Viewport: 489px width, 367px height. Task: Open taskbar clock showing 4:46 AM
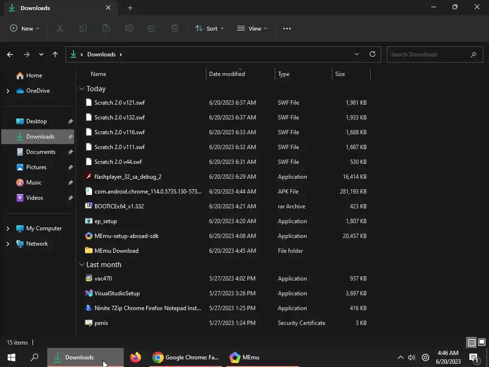[448, 357]
